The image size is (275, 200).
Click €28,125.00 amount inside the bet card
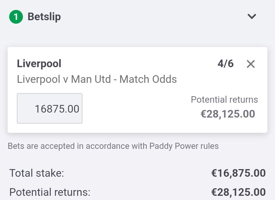tap(228, 114)
